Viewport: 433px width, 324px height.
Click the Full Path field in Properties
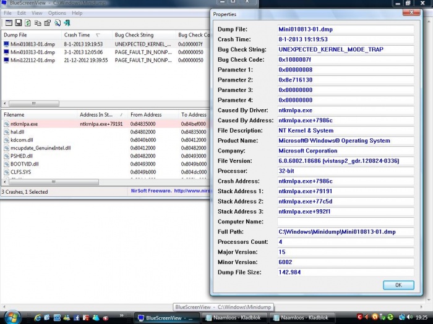coord(345,231)
